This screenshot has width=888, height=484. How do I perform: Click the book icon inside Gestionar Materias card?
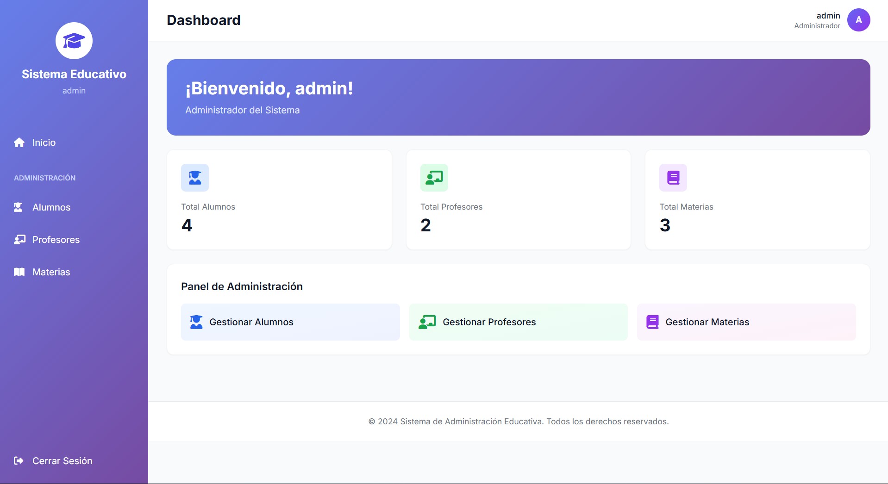pos(652,322)
